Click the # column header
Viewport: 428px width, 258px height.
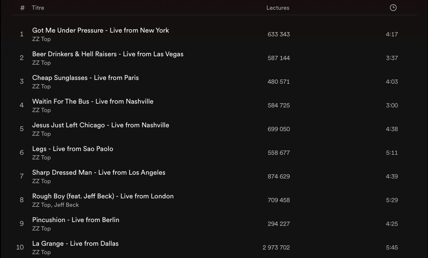click(x=22, y=8)
